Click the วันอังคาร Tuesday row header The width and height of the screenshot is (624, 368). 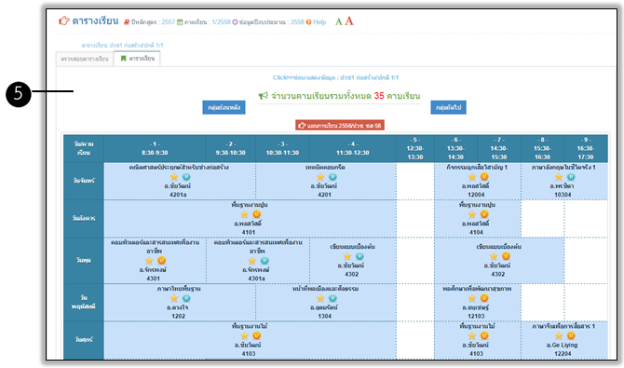click(84, 219)
